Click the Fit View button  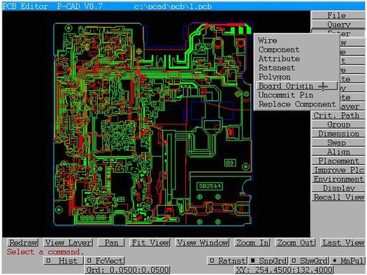(x=150, y=243)
